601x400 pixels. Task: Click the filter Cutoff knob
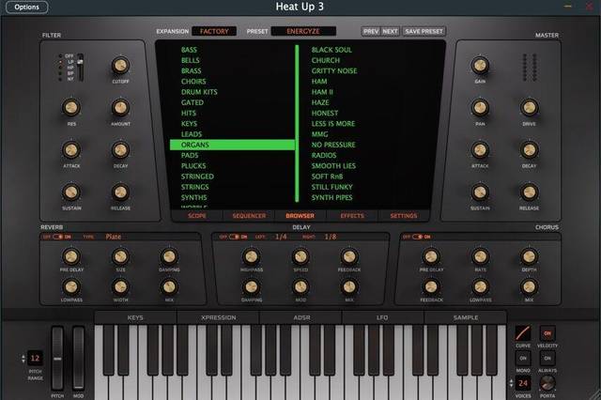pos(120,66)
